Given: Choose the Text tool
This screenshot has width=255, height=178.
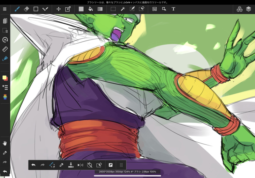Looking at the screenshot, I should 173,9.
